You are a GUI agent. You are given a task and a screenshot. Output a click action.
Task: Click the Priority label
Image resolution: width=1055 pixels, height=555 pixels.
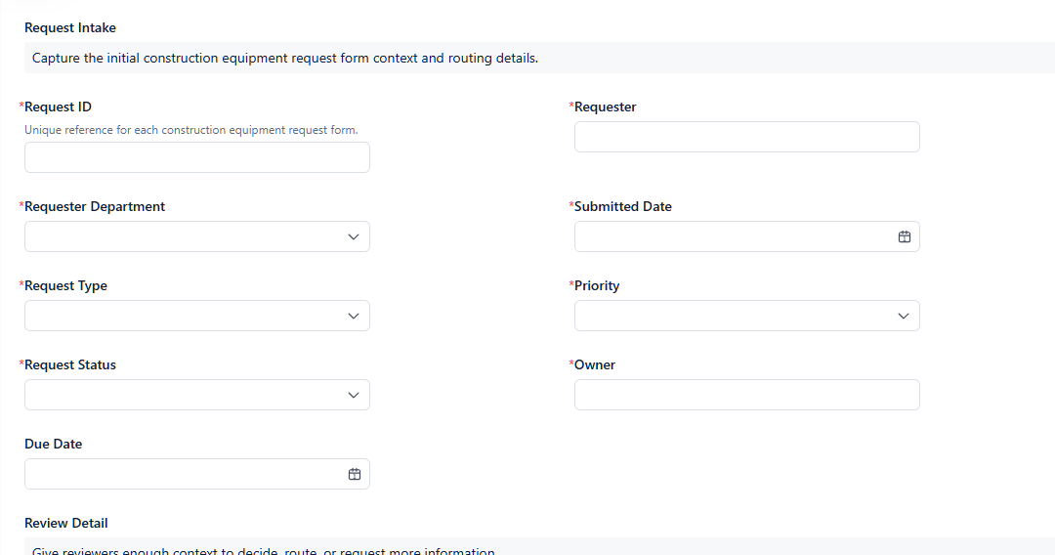[597, 286]
